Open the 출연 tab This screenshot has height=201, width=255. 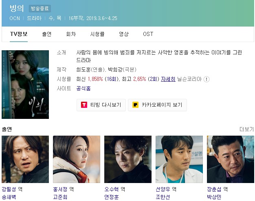coord(47,34)
